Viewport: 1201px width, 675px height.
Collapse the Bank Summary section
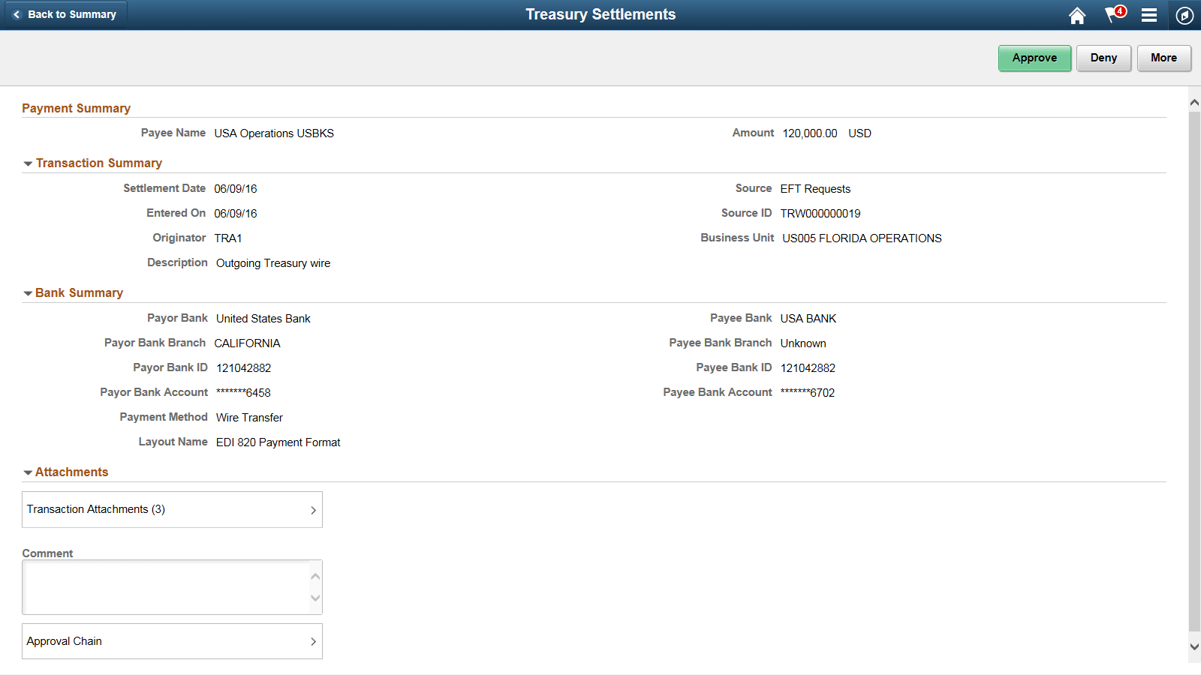tap(28, 292)
